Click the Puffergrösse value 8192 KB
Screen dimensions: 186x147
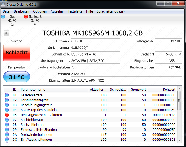[169, 41]
